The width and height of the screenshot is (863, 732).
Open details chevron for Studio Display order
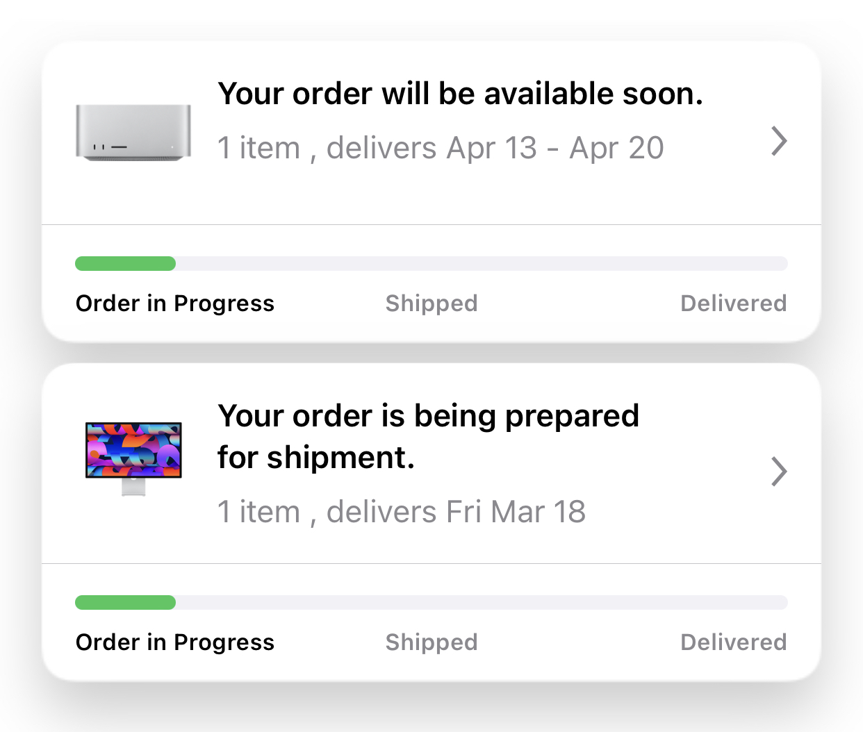coord(779,472)
